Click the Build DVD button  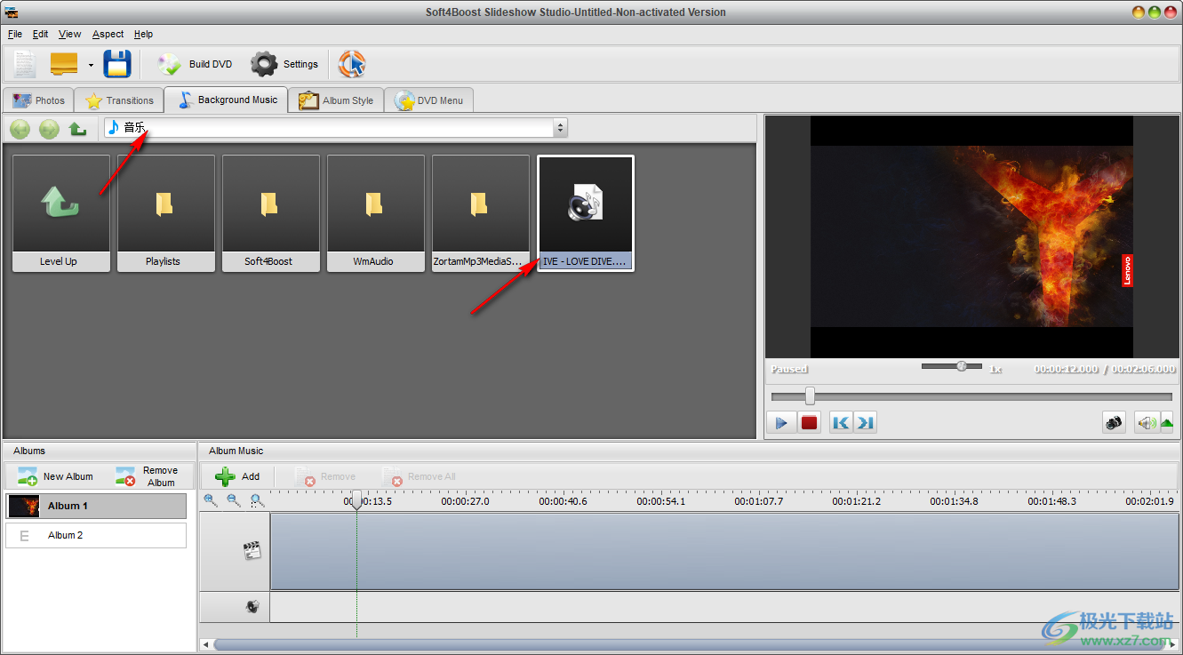click(x=195, y=64)
